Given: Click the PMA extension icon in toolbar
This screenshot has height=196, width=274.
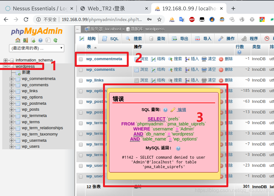Looking at the screenshot, I should click(172, 19).
